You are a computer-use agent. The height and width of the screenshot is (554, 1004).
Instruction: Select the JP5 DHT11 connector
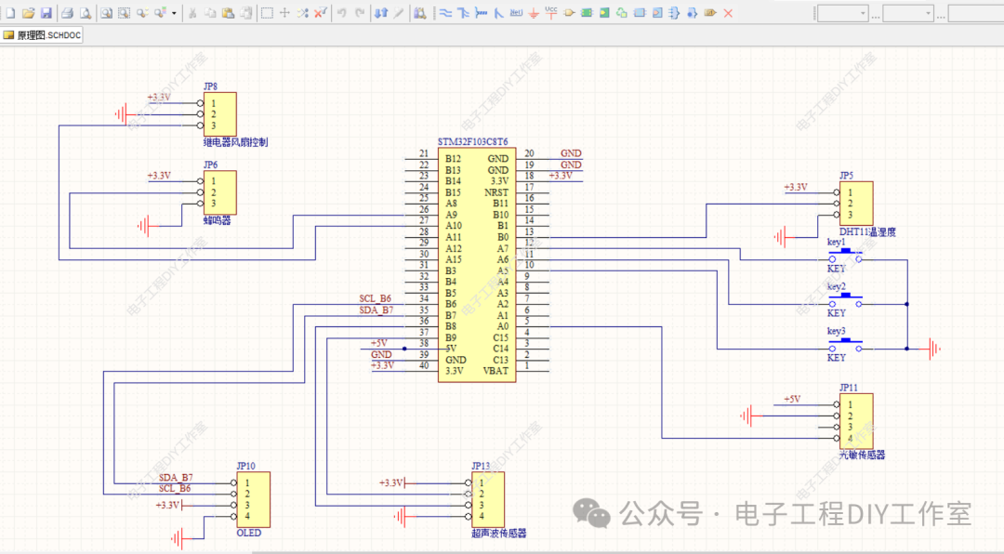coord(856,203)
